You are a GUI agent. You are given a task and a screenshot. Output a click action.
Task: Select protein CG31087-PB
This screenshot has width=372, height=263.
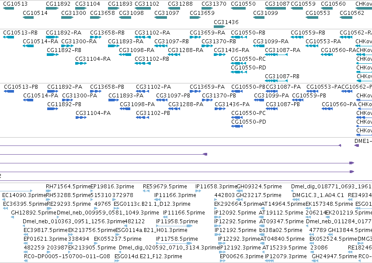283,104
